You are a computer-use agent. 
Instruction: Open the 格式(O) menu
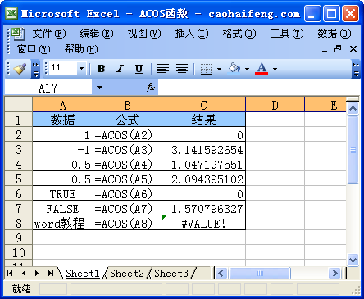(239, 34)
